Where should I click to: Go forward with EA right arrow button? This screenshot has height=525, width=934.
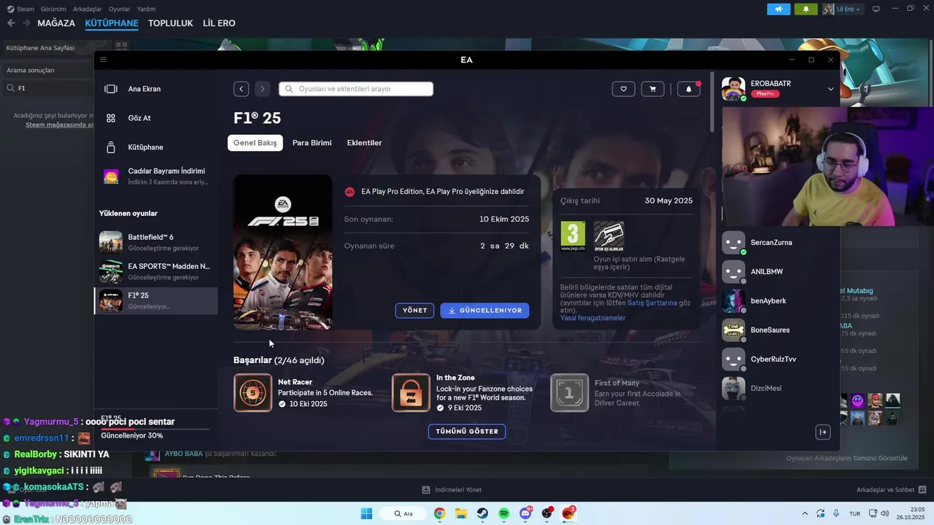coord(263,89)
